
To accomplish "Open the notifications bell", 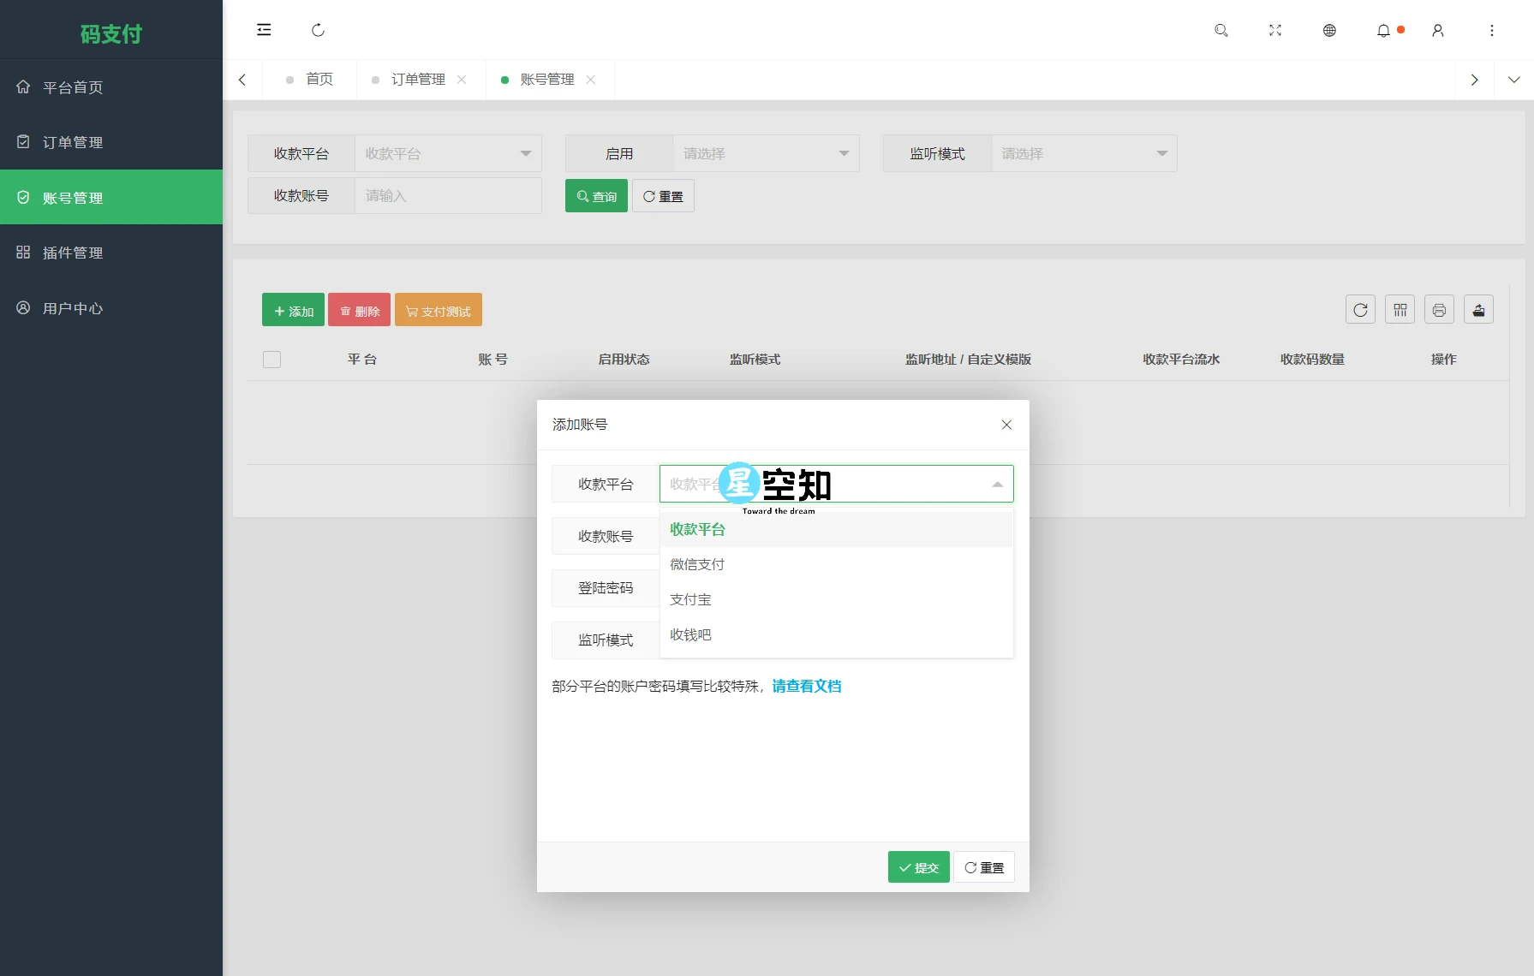I will pos(1383,30).
